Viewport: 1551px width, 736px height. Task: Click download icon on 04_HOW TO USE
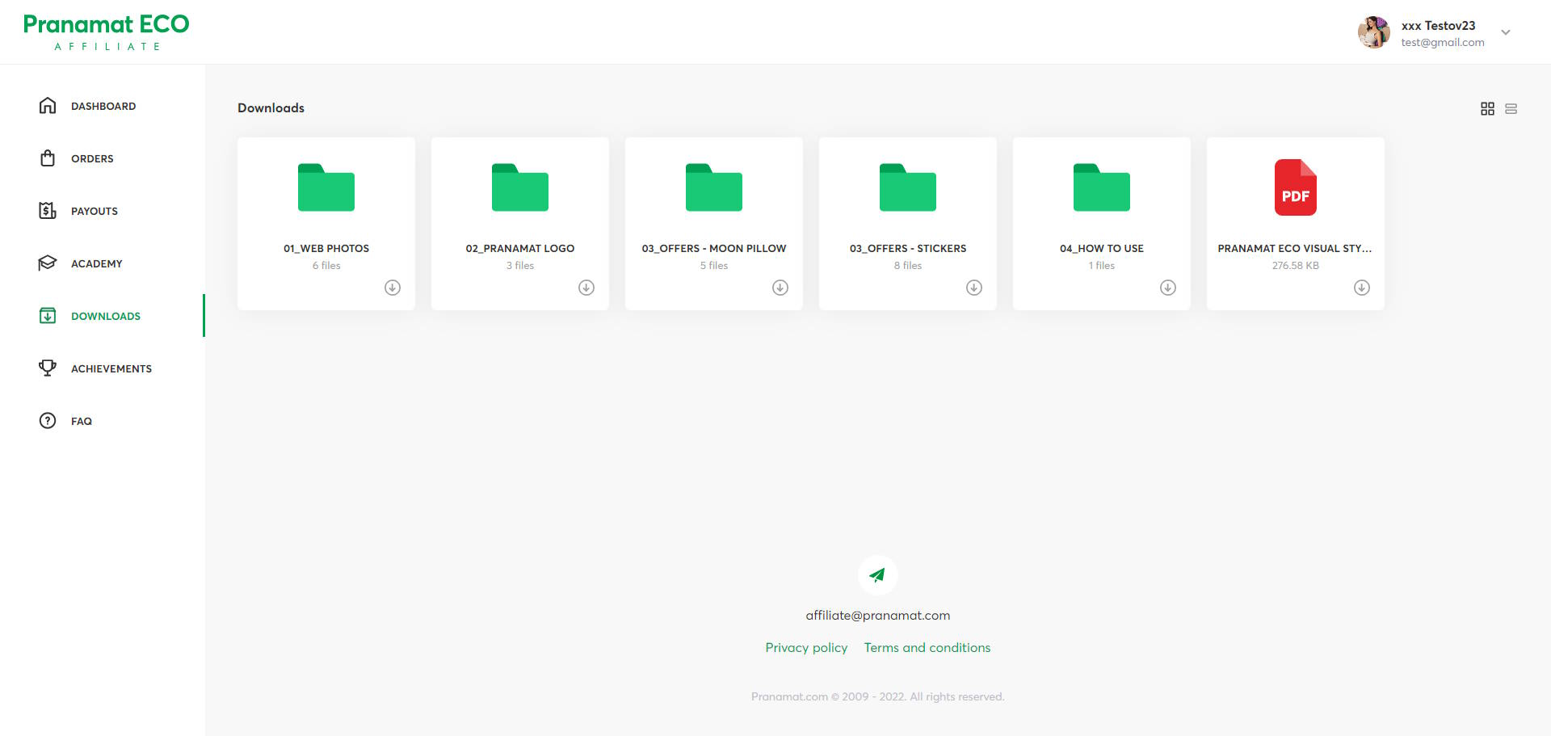[1168, 288]
